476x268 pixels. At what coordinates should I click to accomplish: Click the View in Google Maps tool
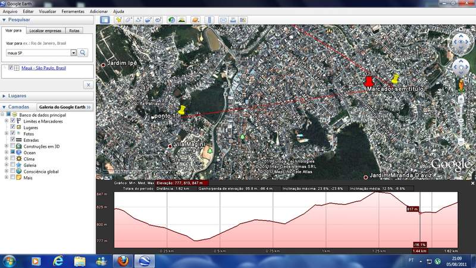243,20
